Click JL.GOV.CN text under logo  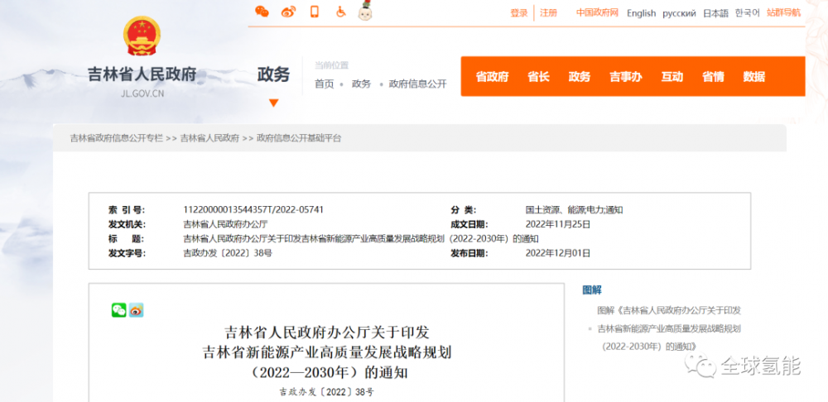[142, 94]
